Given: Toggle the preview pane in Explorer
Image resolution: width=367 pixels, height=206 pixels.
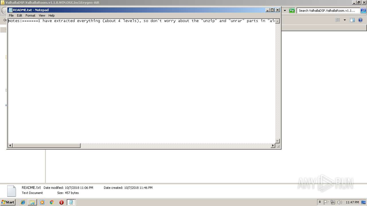Looking at the screenshot, I should click(x=352, y=20).
